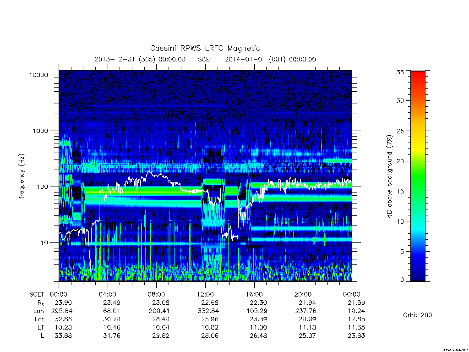
Task: Click the Orbit 200 label
Action: click(x=418, y=315)
